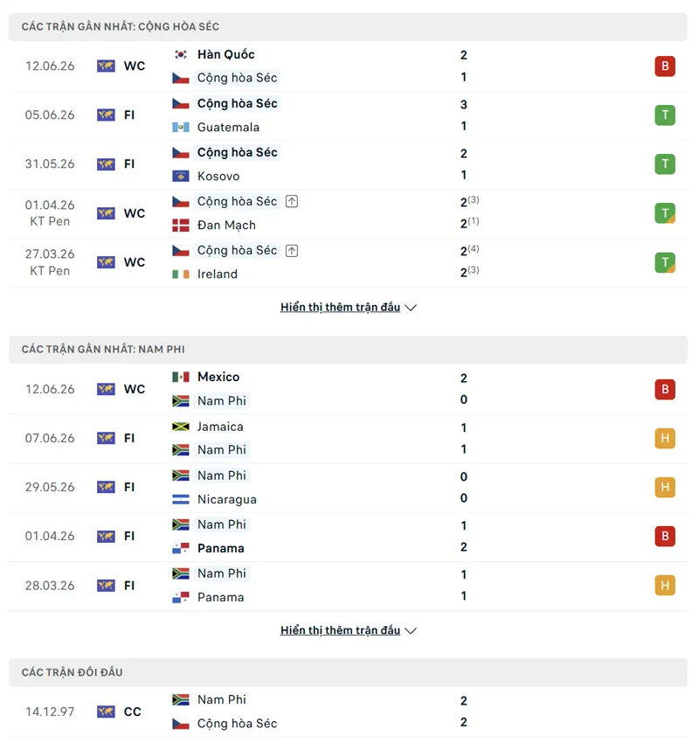
Task: Open the Nicaragua team name link
Action: 227,499
